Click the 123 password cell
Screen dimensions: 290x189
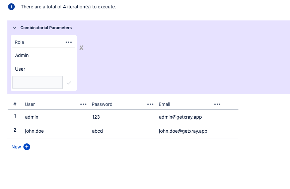coord(96,117)
